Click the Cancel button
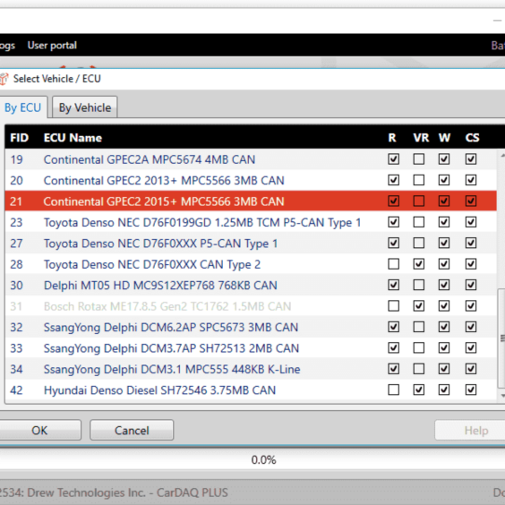 pos(132,431)
